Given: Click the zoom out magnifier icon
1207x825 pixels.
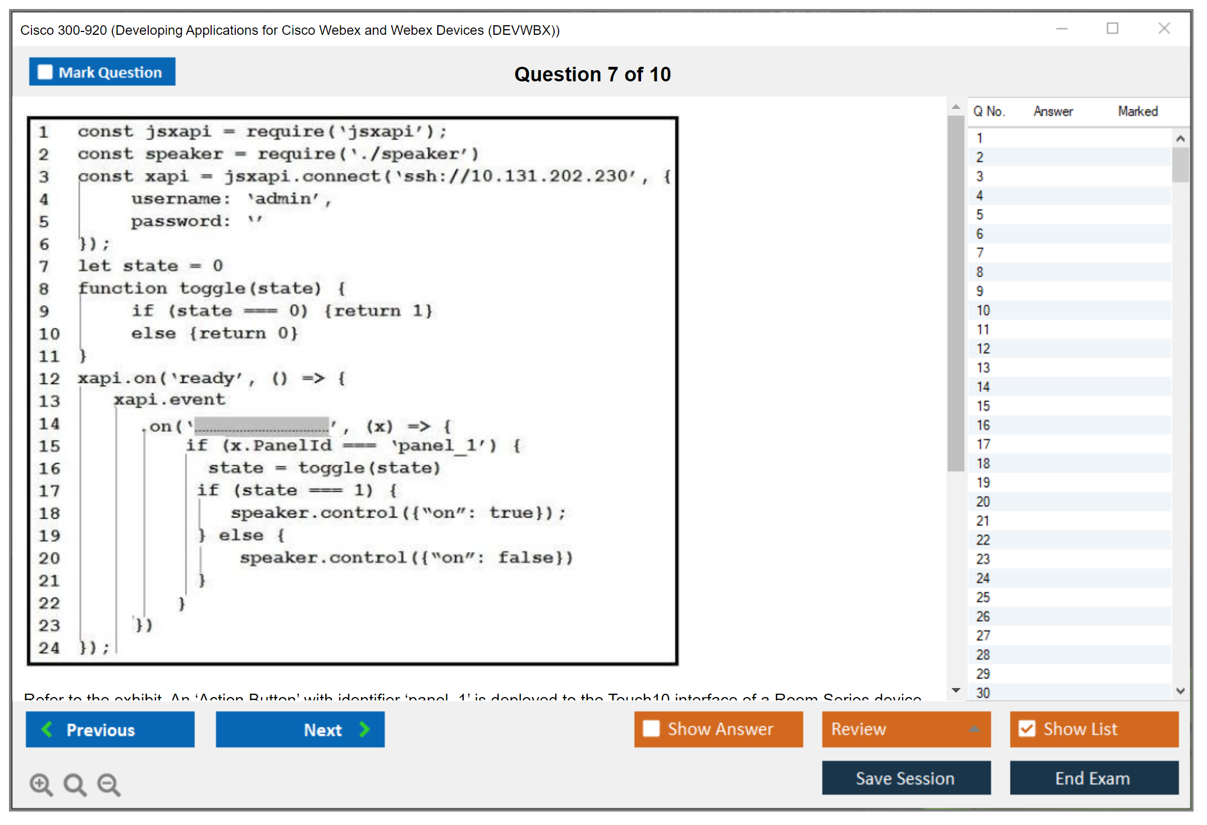Looking at the screenshot, I should point(109,784).
